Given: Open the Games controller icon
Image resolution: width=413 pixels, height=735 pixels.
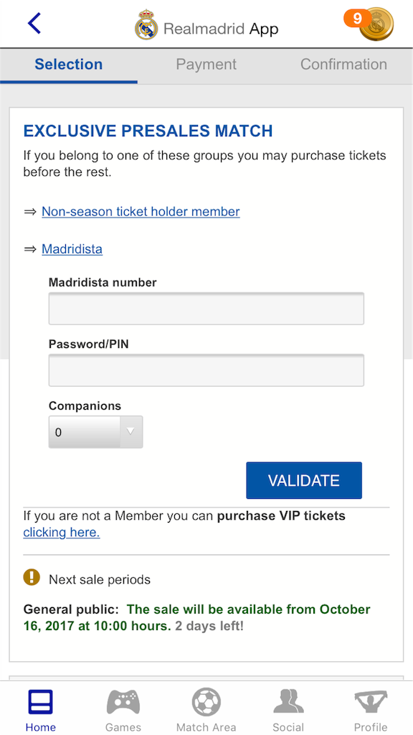Looking at the screenshot, I should [123, 702].
